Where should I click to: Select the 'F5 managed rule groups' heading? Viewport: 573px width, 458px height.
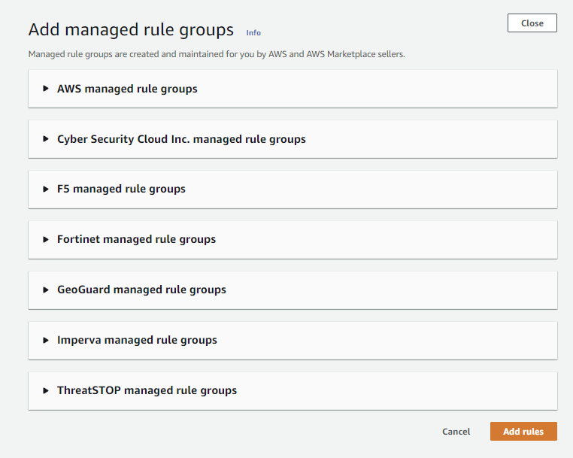tap(121, 190)
